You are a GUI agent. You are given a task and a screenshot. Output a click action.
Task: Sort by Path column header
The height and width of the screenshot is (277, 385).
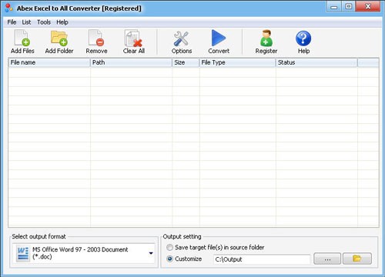click(131, 62)
